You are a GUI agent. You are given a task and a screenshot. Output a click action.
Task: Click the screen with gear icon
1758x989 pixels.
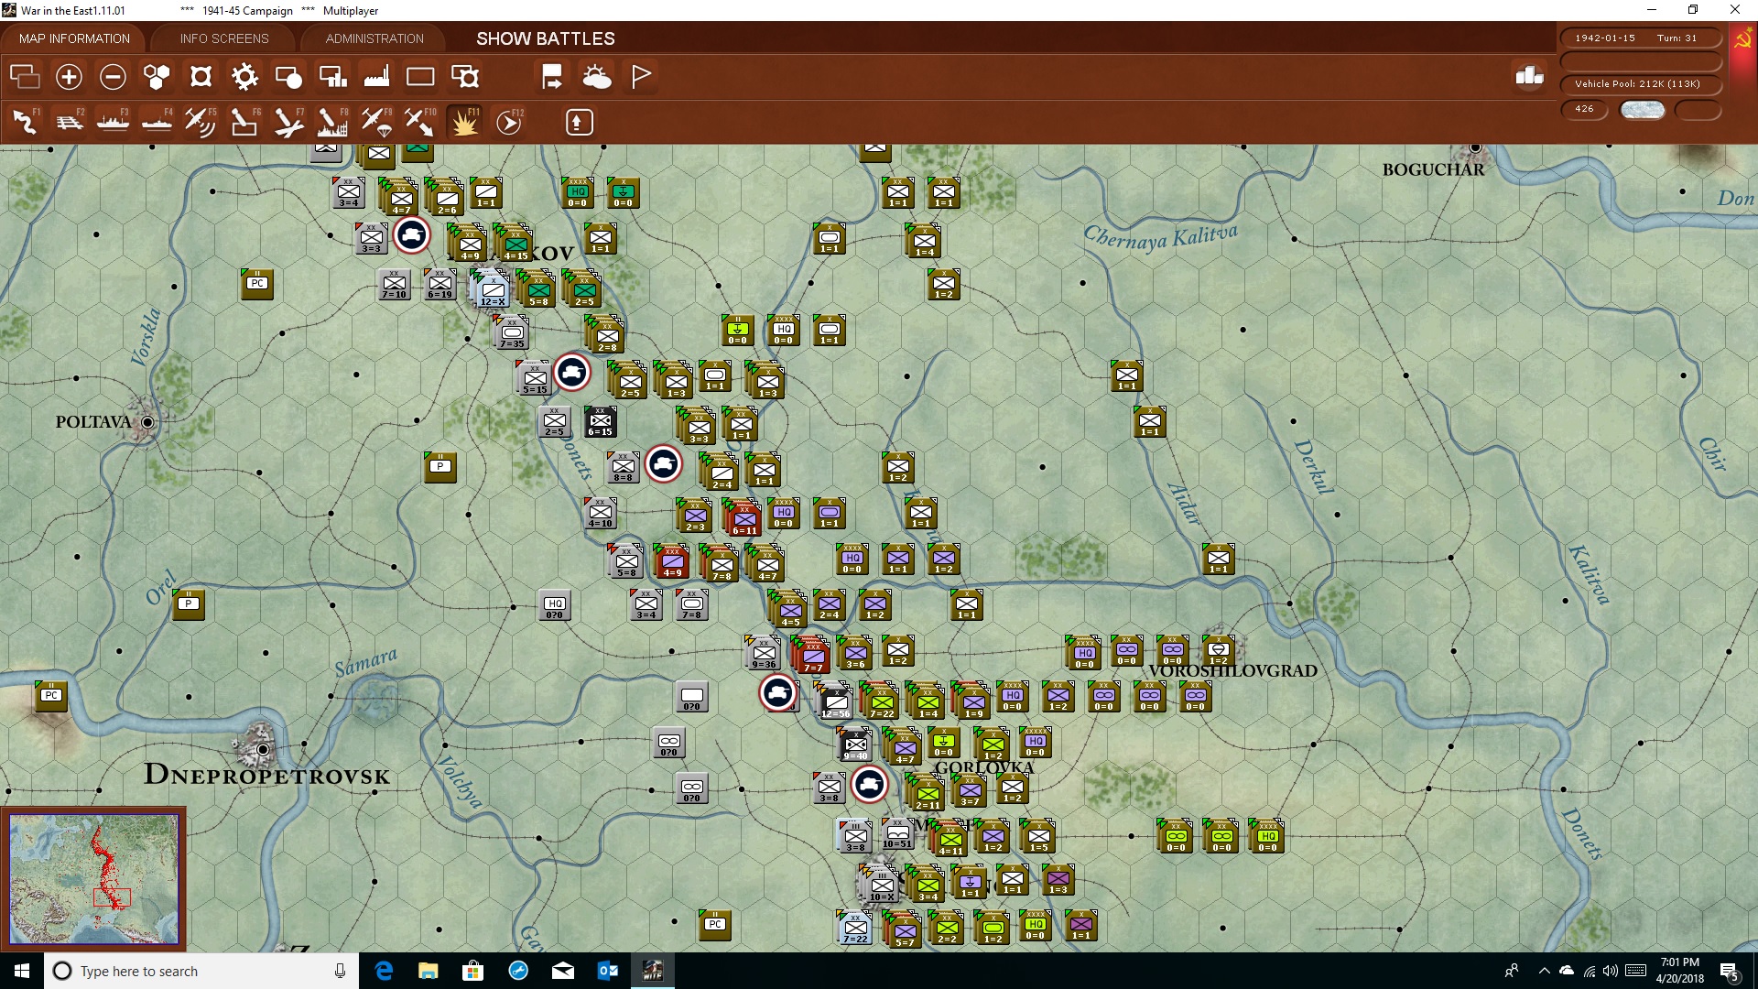(x=465, y=77)
